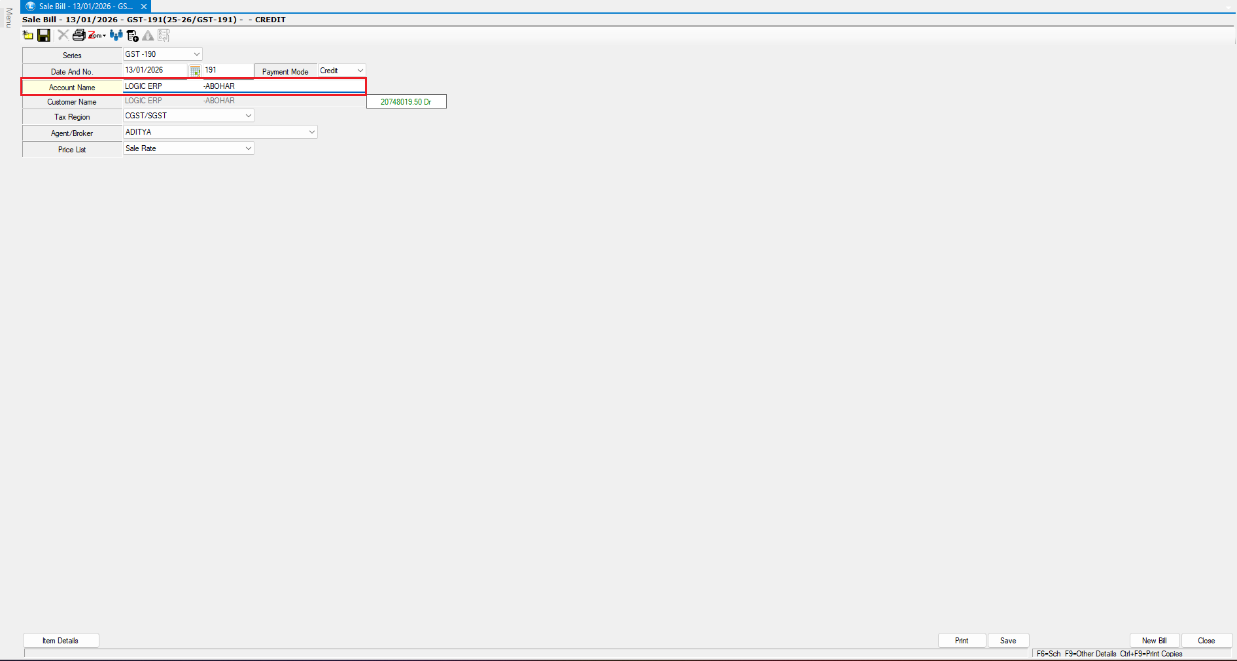The image size is (1237, 661).
Task: Expand the Payment Mode Credit dropdown
Action: click(x=360, y=71)
